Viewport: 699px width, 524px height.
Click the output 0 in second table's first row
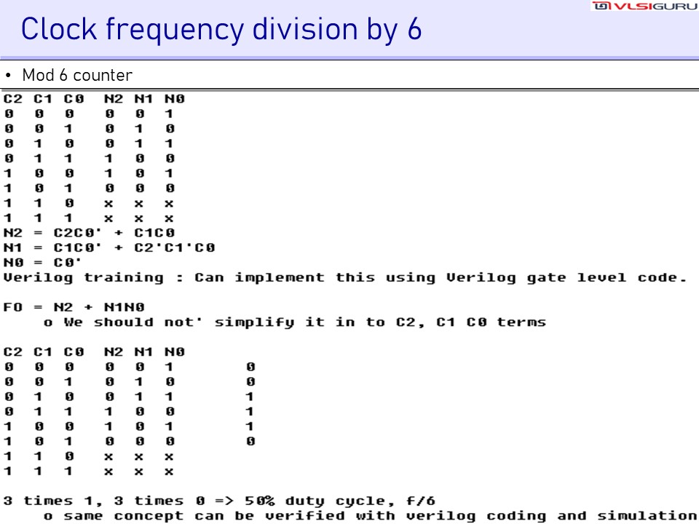250,368
